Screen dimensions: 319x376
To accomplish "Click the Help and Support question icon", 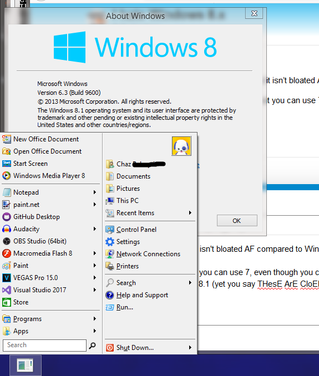I will (110, 295).
